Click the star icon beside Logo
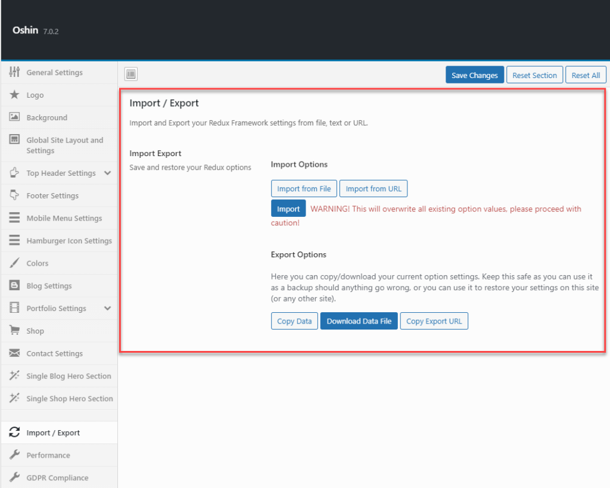 [14, 95]
